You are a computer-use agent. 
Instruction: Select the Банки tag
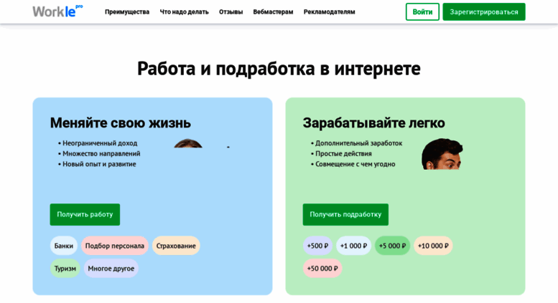pos(64,246)
